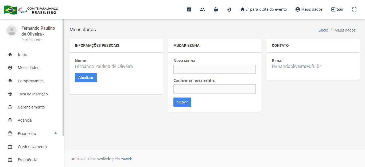Open Credenciamento sidebar menu item

coord(32,147)
